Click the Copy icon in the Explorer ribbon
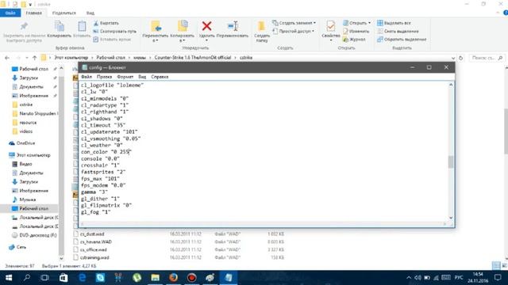The image size is (508, 285). [x=59, y=26]
